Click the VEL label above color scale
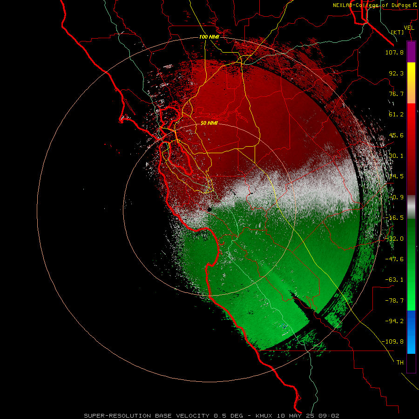Screen dimensions: 419x419 pos(409,28)
